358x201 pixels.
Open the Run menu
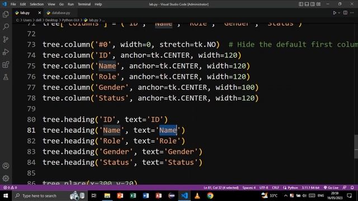pos(70,4)
